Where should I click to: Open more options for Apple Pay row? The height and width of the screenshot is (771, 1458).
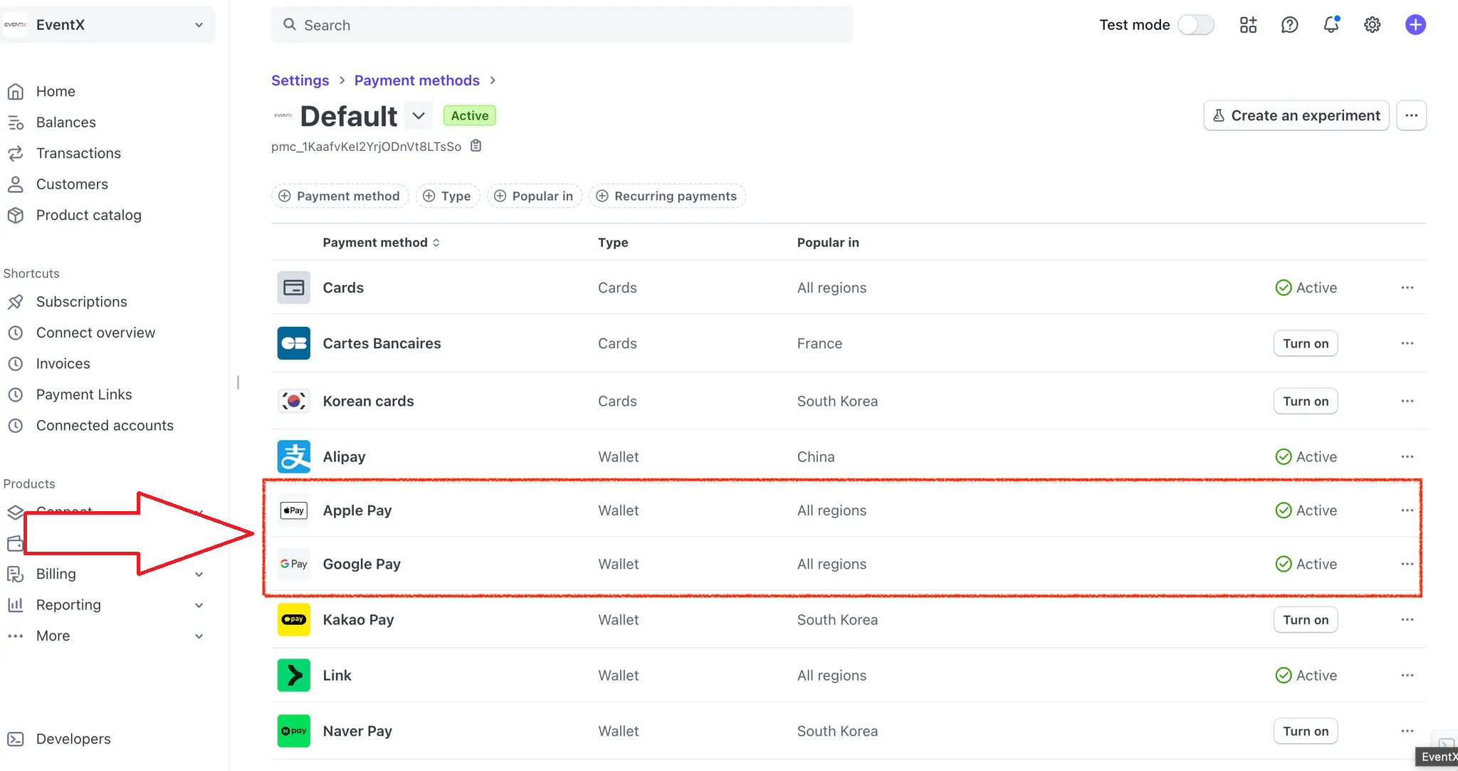pos(1407,510)
